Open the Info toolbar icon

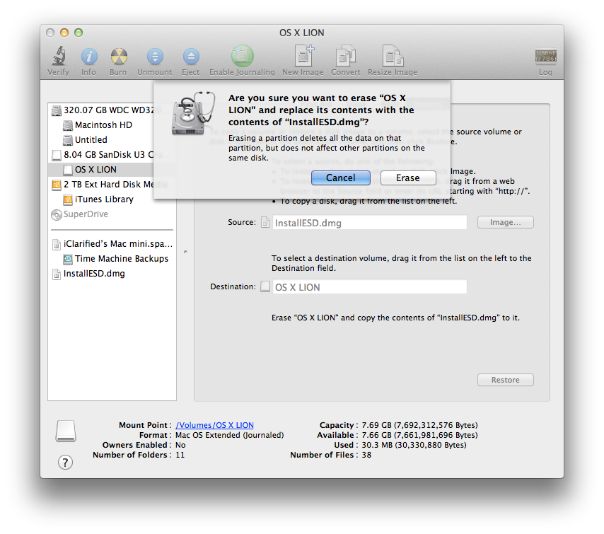pyautogui.click(x=88, y=57)
